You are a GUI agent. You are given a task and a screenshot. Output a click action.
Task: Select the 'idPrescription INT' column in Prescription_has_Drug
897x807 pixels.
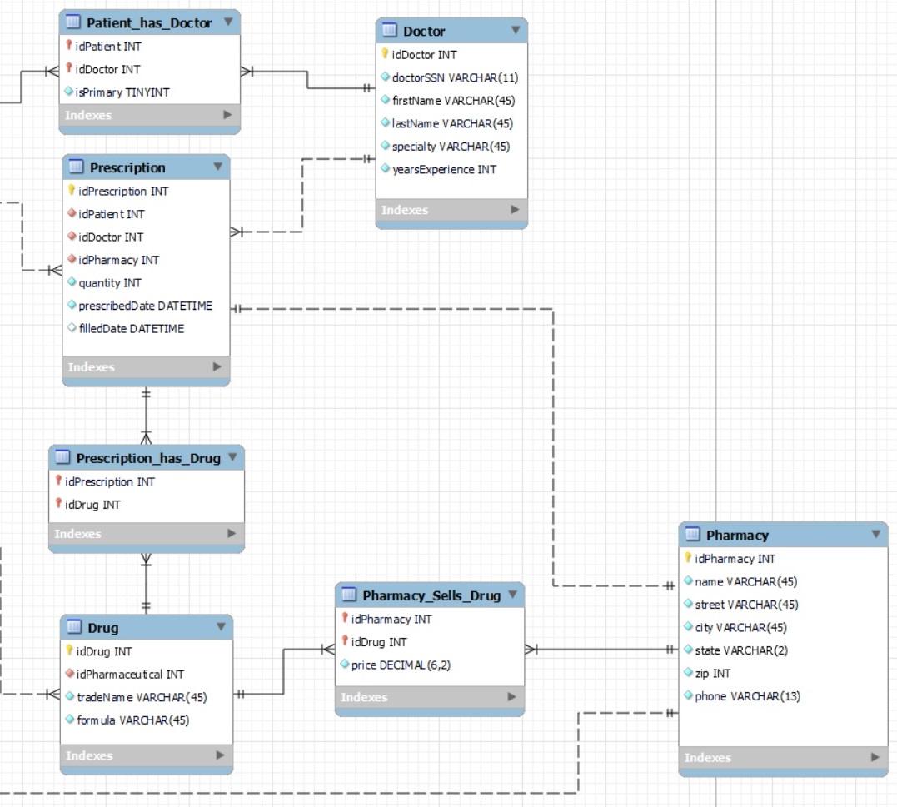click(147, 481)
